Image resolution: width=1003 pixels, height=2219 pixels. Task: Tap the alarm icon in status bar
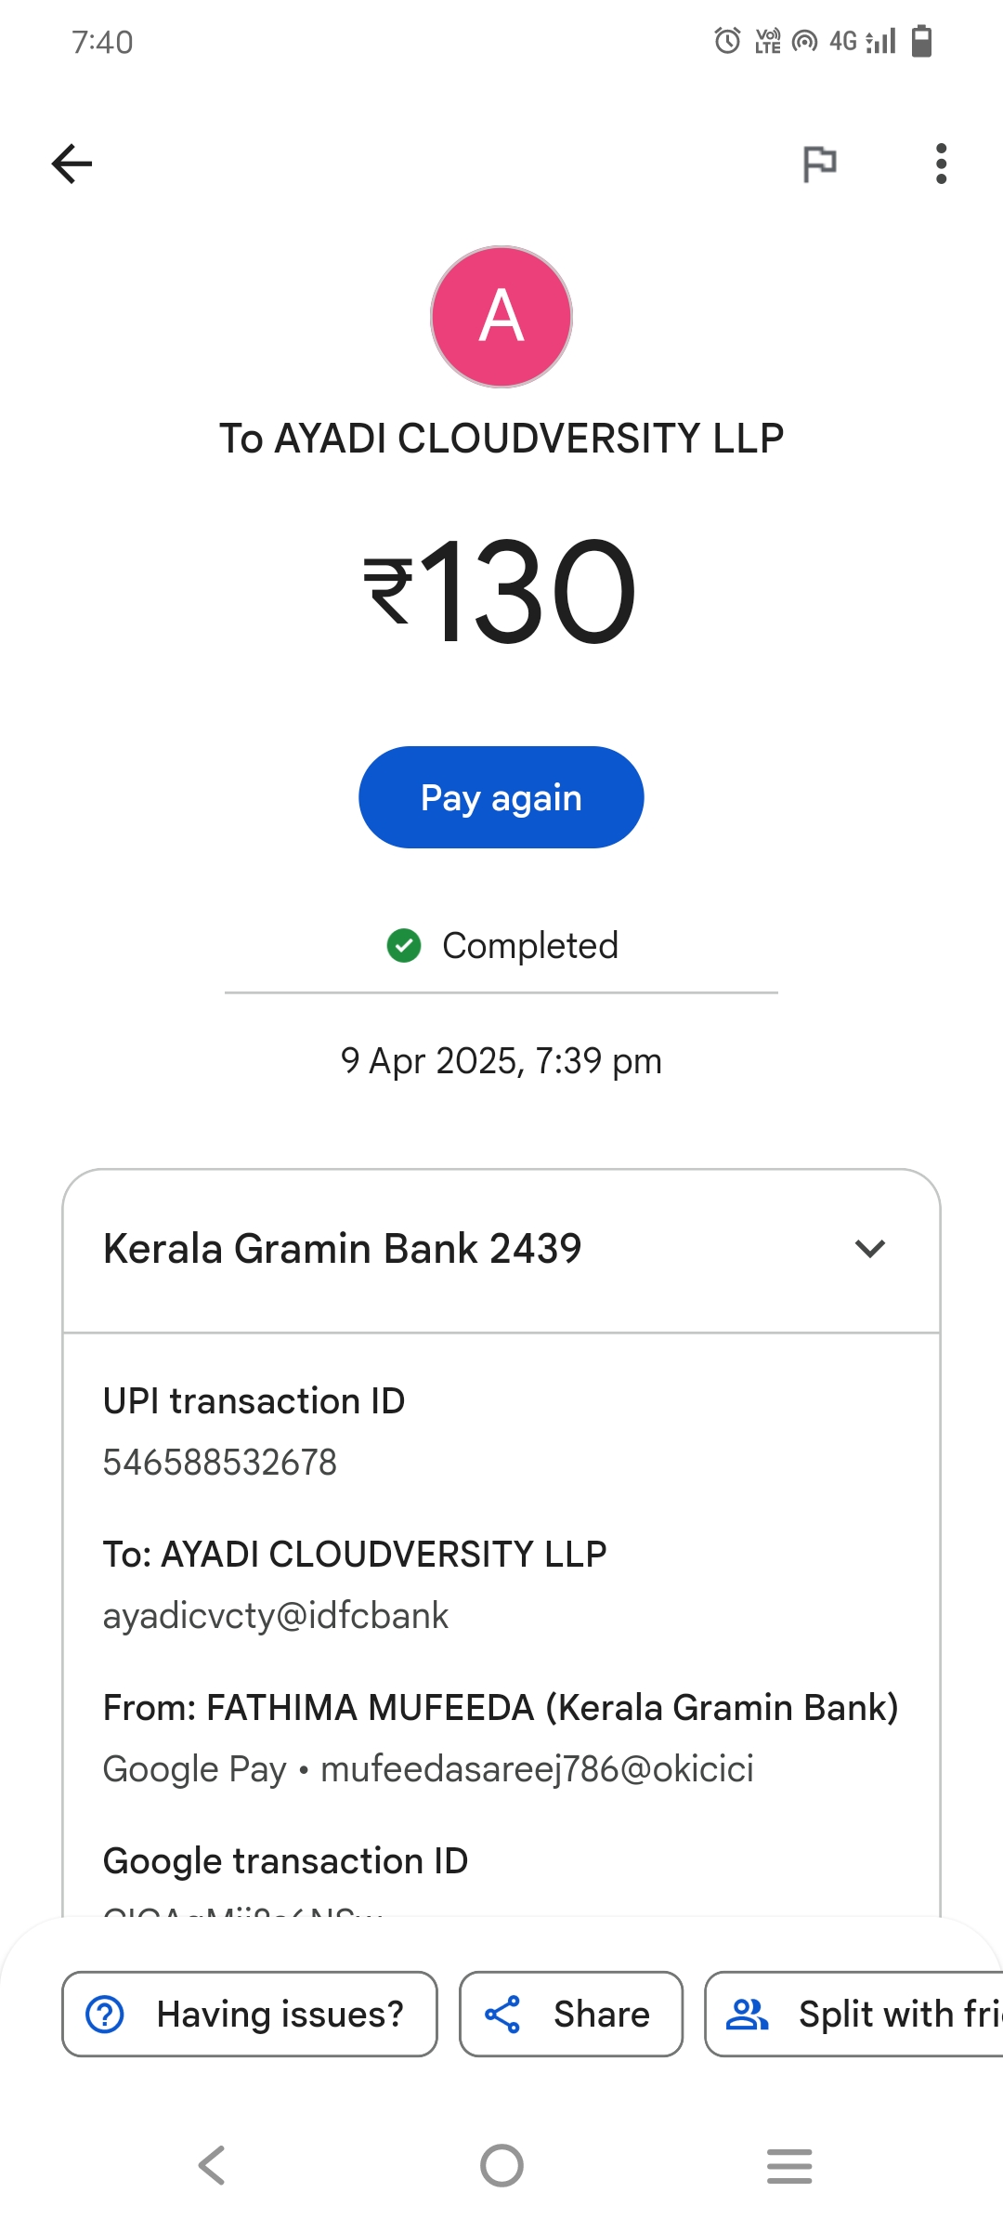(727, 41)
